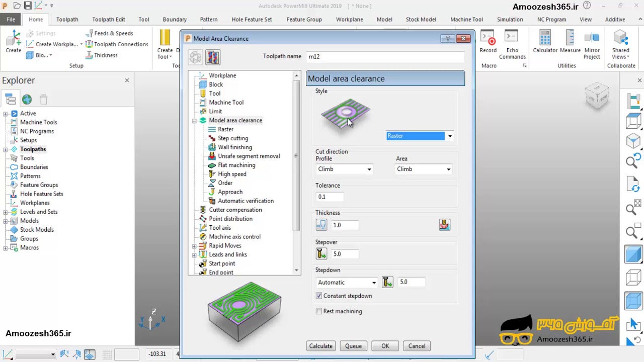Click the Create icon in Home ribbon
This screenshot has height=362, width=644.
pos(14,42)
